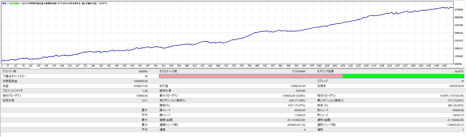Select the value 4 (-54440.00)
Screen dimensions: 466x137
click(x=456, y=120)
